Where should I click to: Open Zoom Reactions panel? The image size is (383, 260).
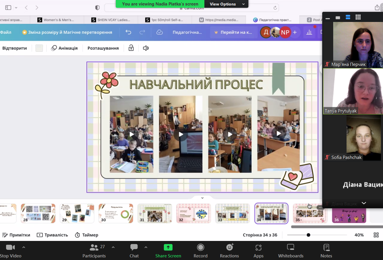pyautogui.click(x=229, y=251)
